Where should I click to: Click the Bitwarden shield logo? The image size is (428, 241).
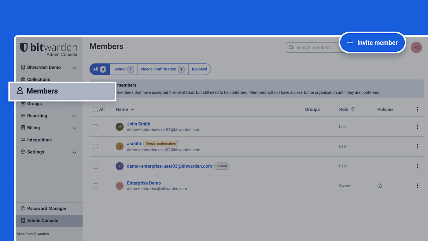[x=23, y=47]
